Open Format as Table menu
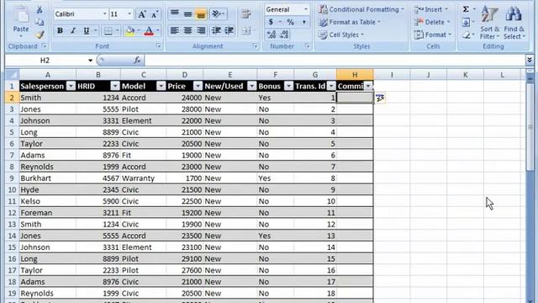Image resolution: width=538 pixels, height=303 pixels. [x=350, y=23]
